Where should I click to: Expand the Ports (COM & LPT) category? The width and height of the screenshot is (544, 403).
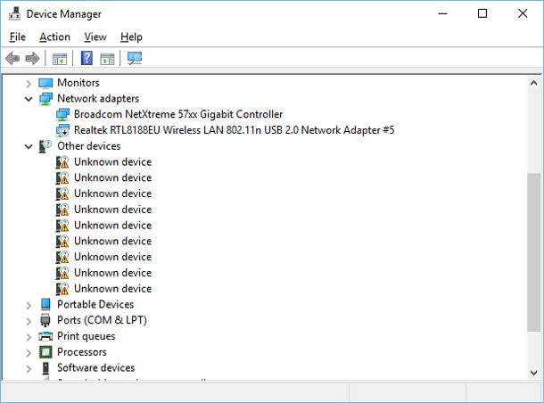coord(29,321)
